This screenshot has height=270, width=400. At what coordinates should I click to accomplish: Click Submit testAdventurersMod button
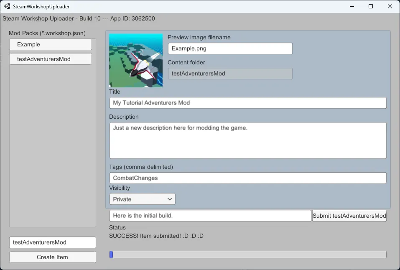[x=349, y=216]
